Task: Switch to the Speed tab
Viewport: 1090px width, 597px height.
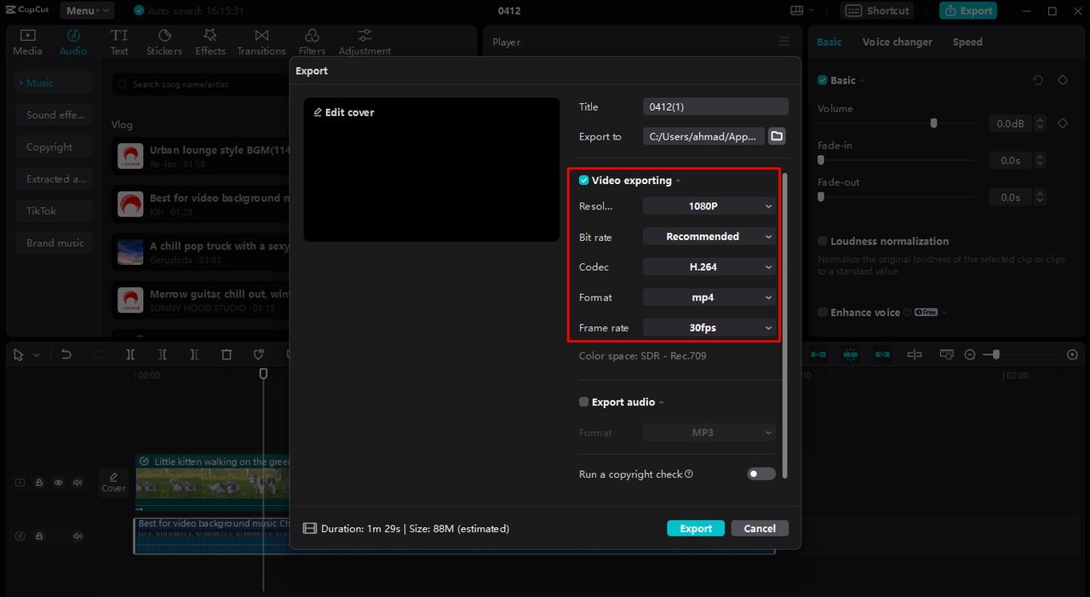Action: coord(967,42)
